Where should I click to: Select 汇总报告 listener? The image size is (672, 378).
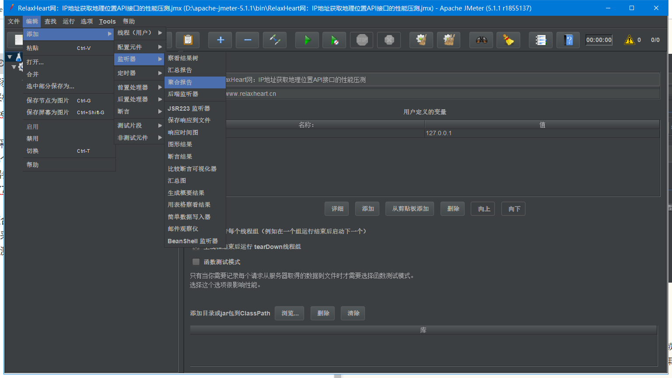click(195, 70)
